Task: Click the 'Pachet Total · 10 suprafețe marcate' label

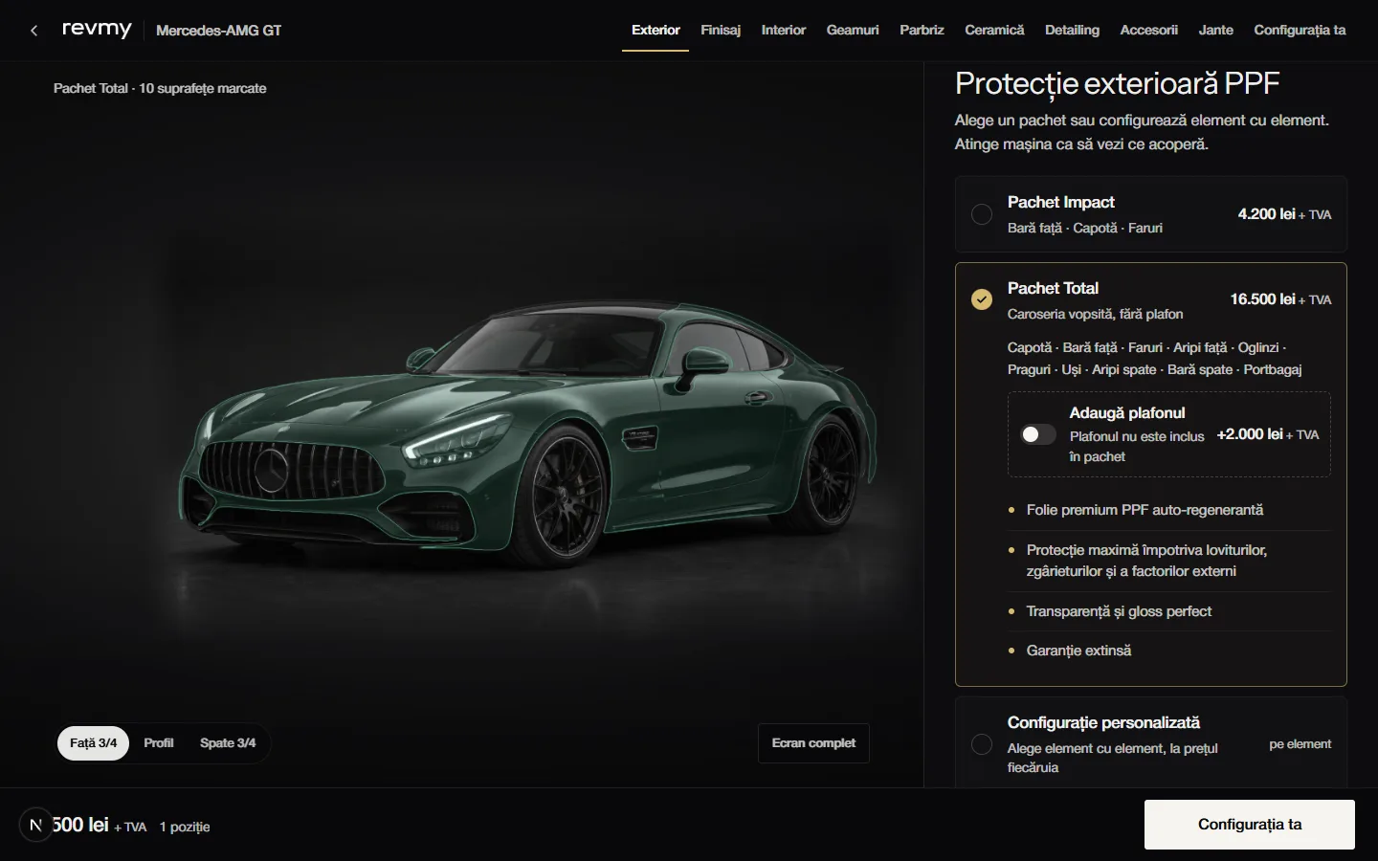Action: point(160,88)
